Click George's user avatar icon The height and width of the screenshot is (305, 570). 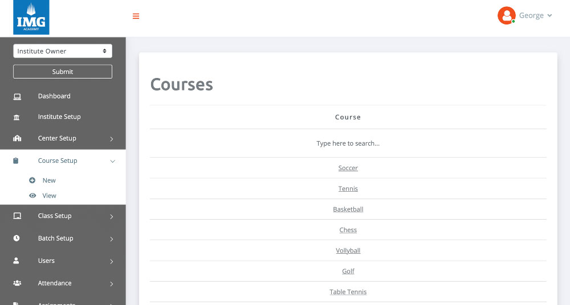pyautogui.click(x=506, y=15)
